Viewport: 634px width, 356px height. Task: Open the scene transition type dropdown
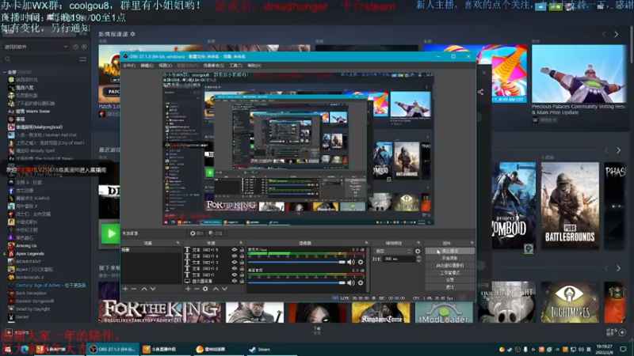(392, 251)
